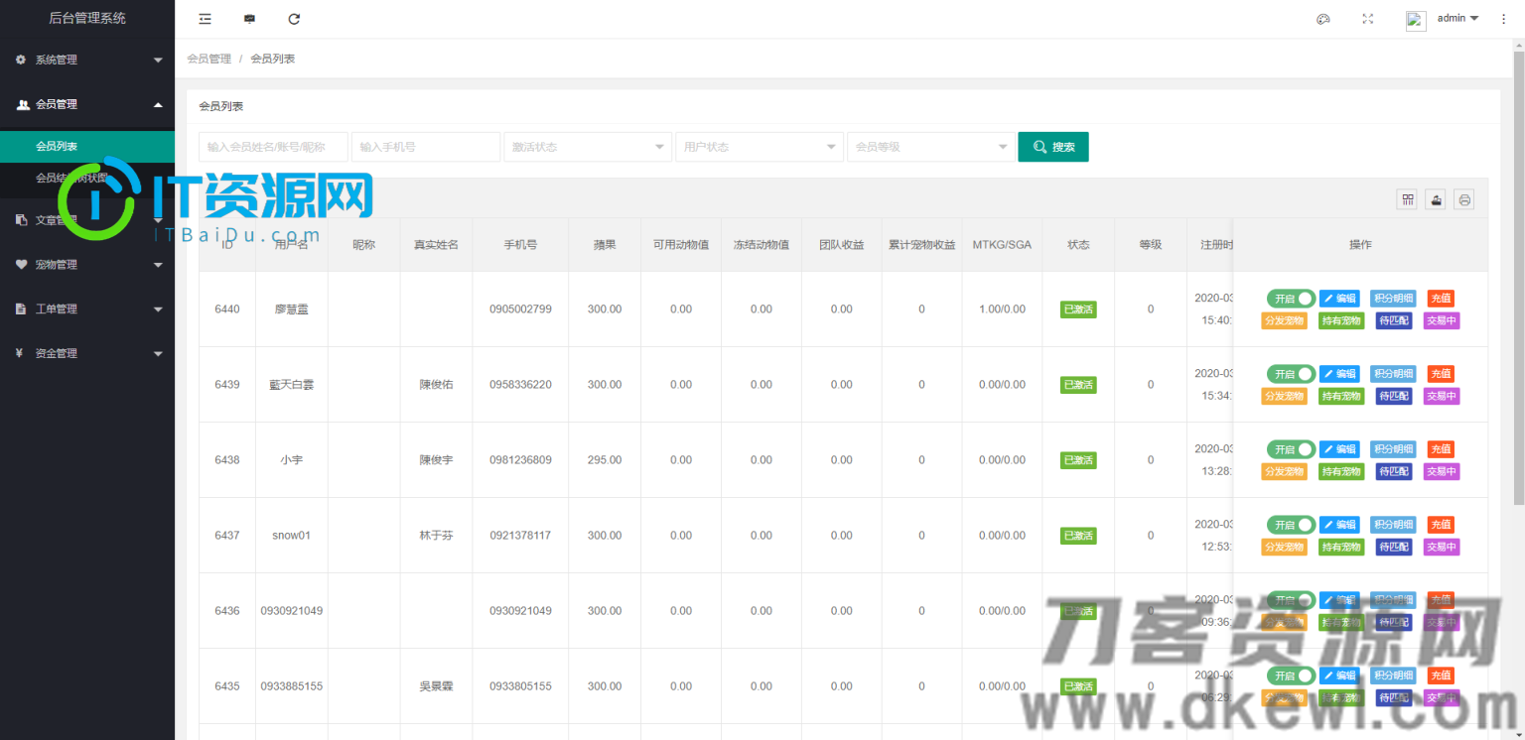The height and width of the screenshot is (740, 1525).
Task: Click 待匹配 for member 廖慧靈
Action: (x=1394, y=320)
